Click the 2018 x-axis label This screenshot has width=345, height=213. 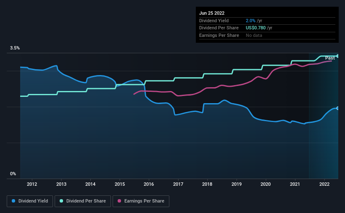tap(207, 184)
